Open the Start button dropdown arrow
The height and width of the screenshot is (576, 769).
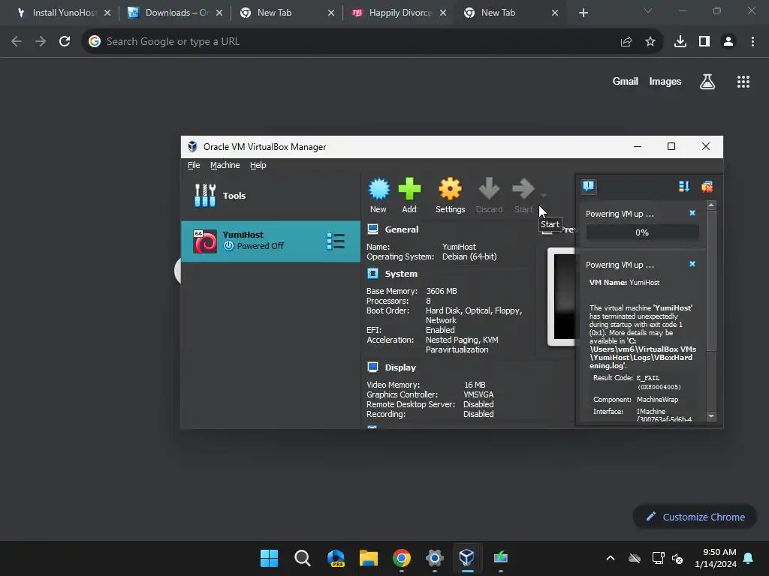[x=544, y=196]
